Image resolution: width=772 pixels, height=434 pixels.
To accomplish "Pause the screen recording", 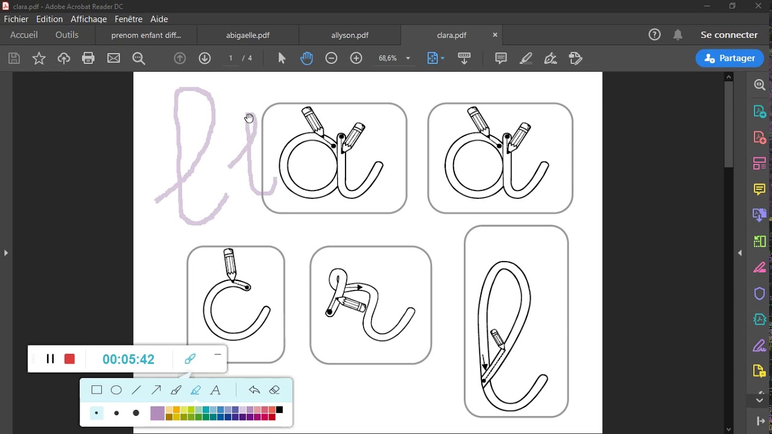I will (51, 359).
